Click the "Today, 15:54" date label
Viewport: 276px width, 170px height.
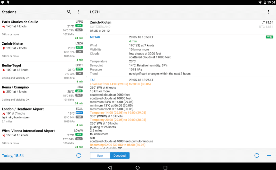pos(13,155)
